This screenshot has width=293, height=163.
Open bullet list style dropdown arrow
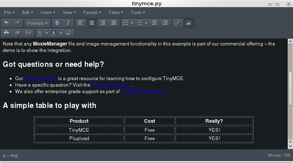click(132, 23)
